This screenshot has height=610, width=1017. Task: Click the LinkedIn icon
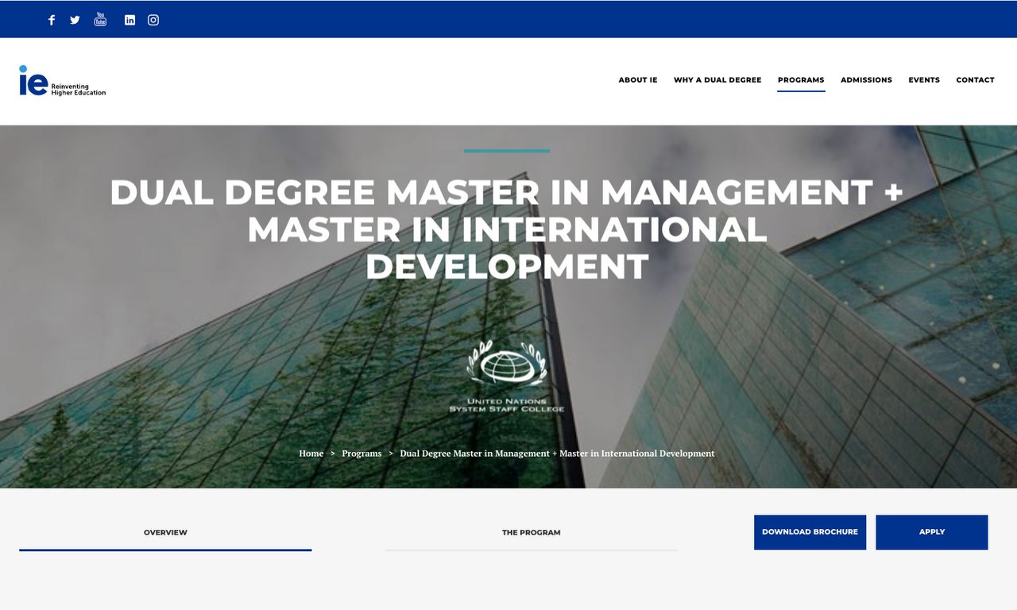pos(129,19)
